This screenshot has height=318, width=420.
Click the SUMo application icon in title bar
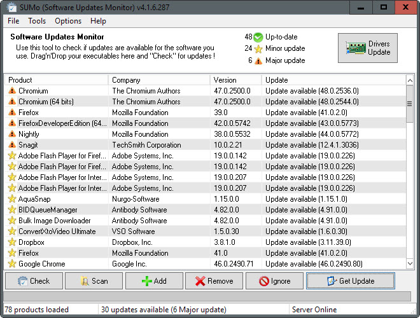11,8
